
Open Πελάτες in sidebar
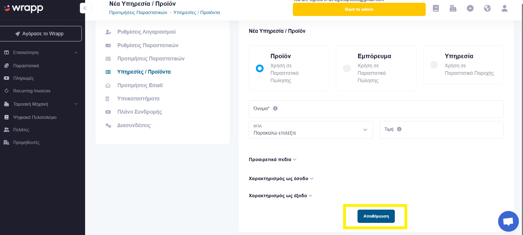point(21,130)
